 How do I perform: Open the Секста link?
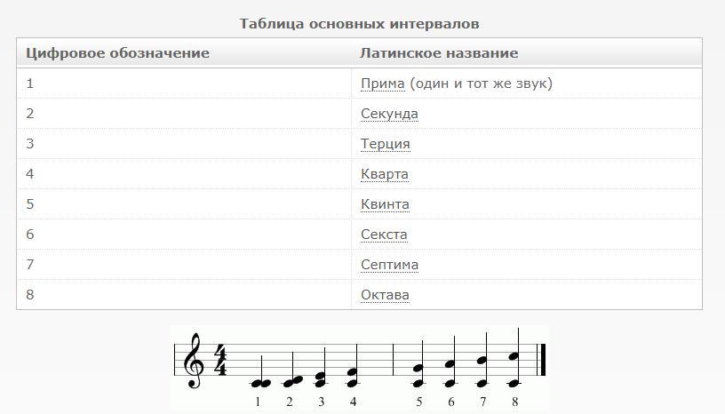(384, 235)
